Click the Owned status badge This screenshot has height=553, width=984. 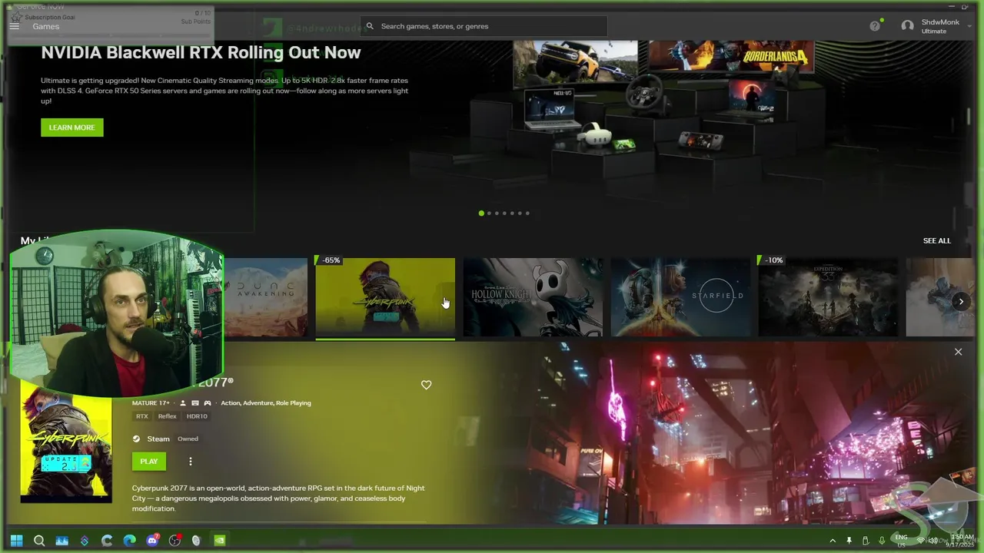point(188,439)
